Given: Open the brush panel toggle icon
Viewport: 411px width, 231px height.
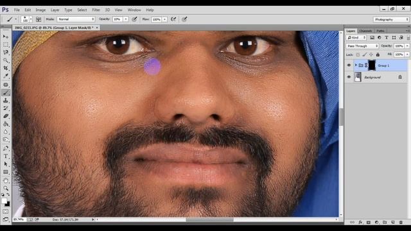Looking at the screenshot, I should click(x=39, y=19).
